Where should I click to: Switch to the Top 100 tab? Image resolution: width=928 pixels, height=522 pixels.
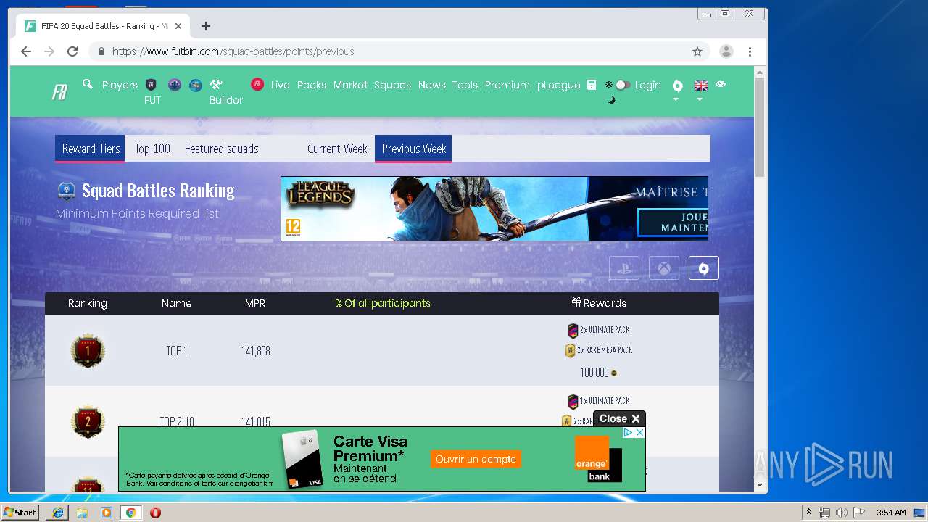pyautogui.click(x=152, y=149)
